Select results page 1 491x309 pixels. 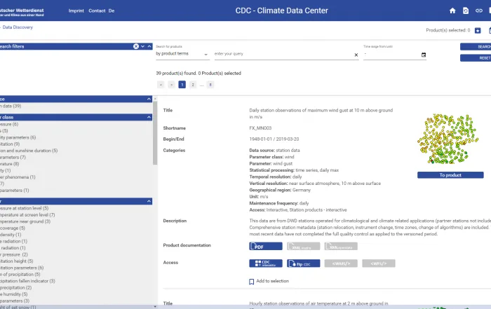tap(182, 85)
